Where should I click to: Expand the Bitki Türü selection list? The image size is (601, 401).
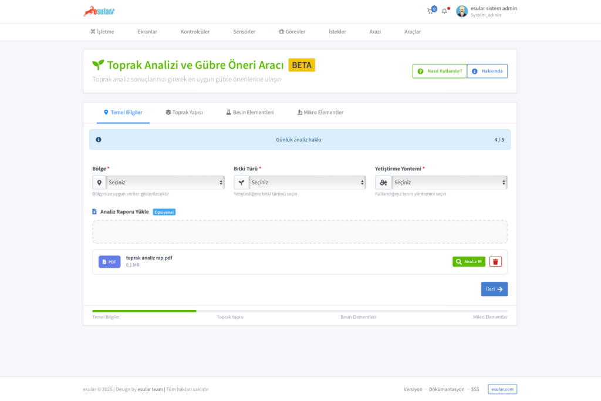pyautogui.click(x=308, y=183)
